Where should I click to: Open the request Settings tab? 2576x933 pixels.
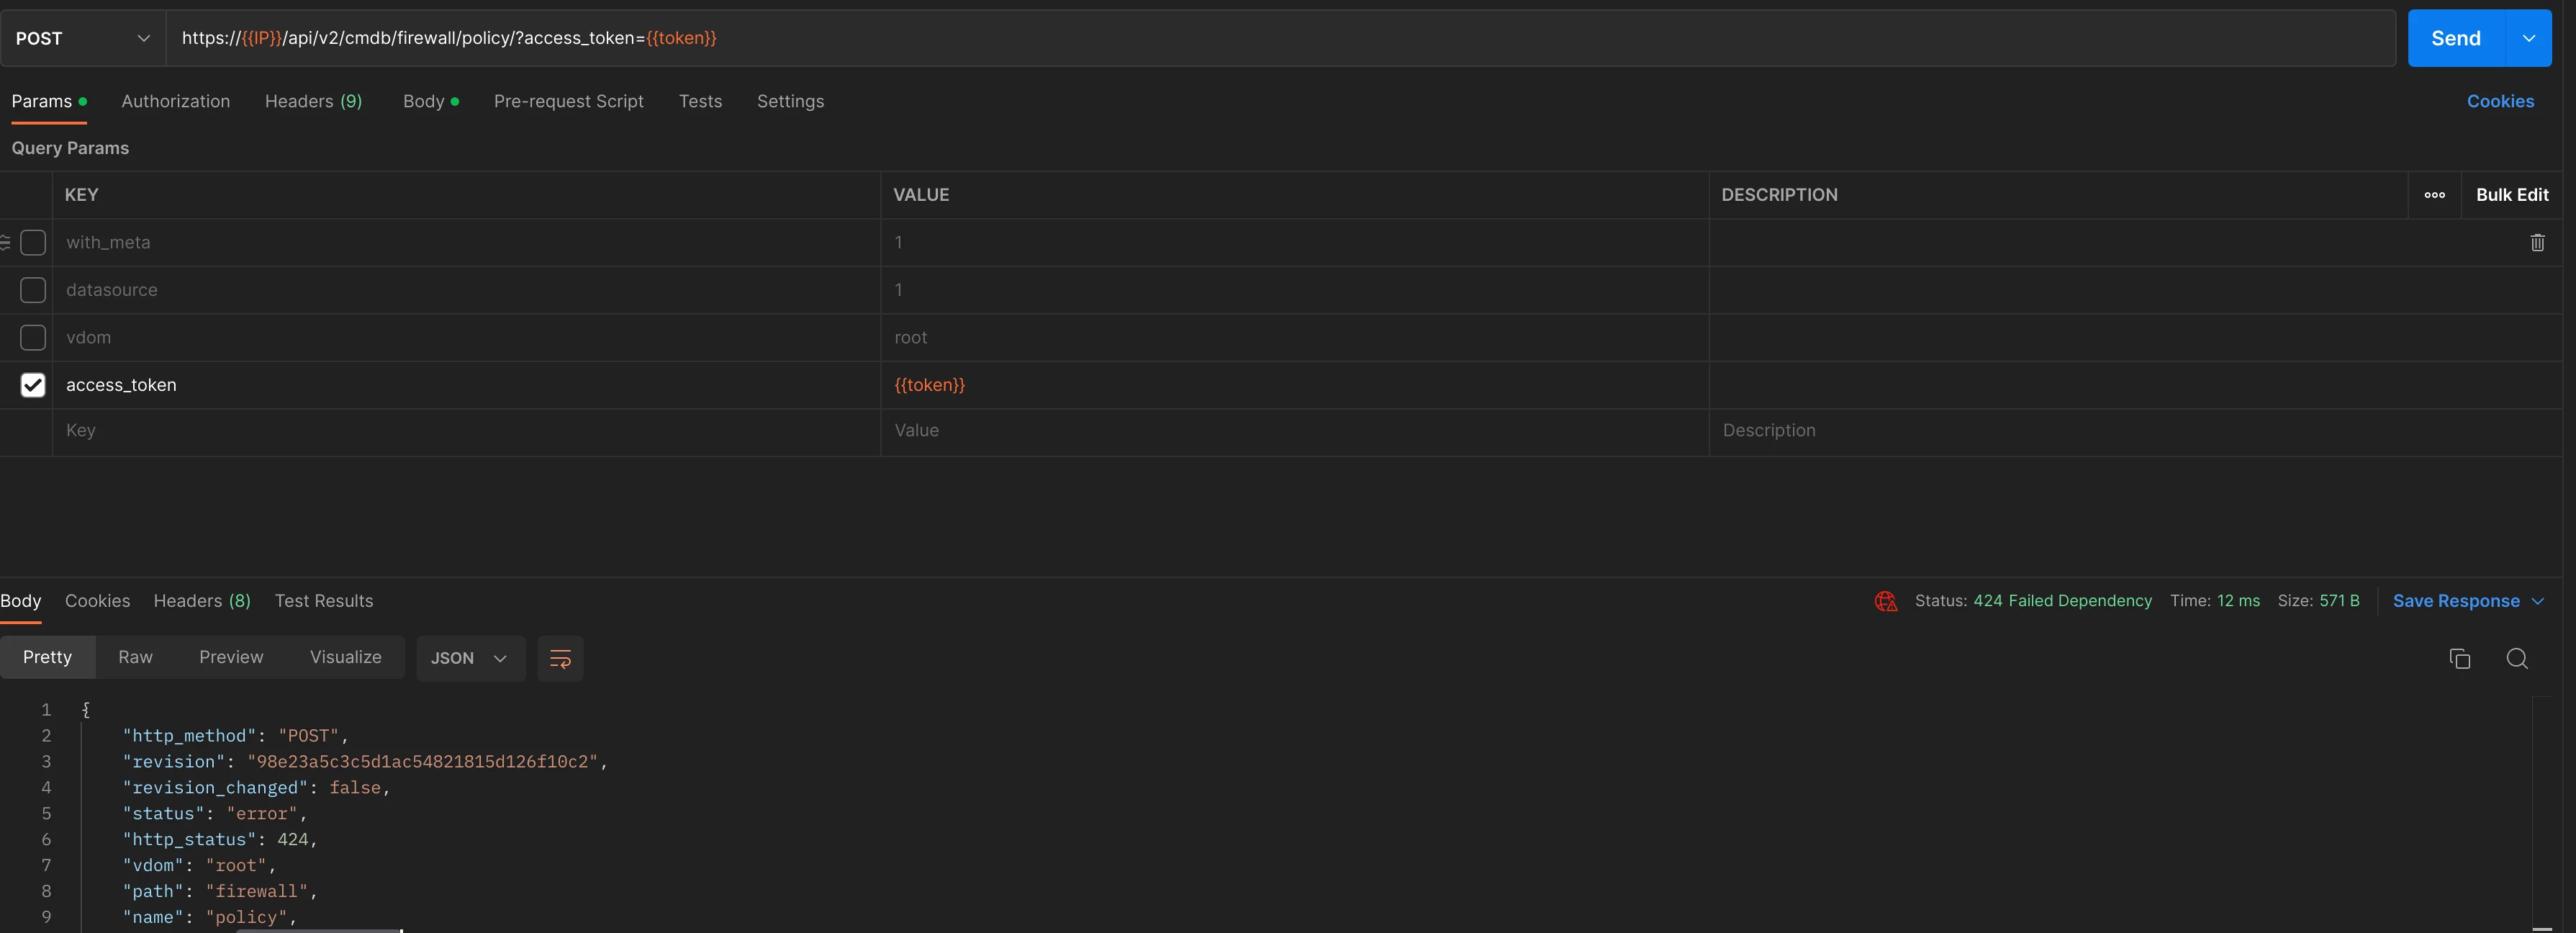click(790, 101)
